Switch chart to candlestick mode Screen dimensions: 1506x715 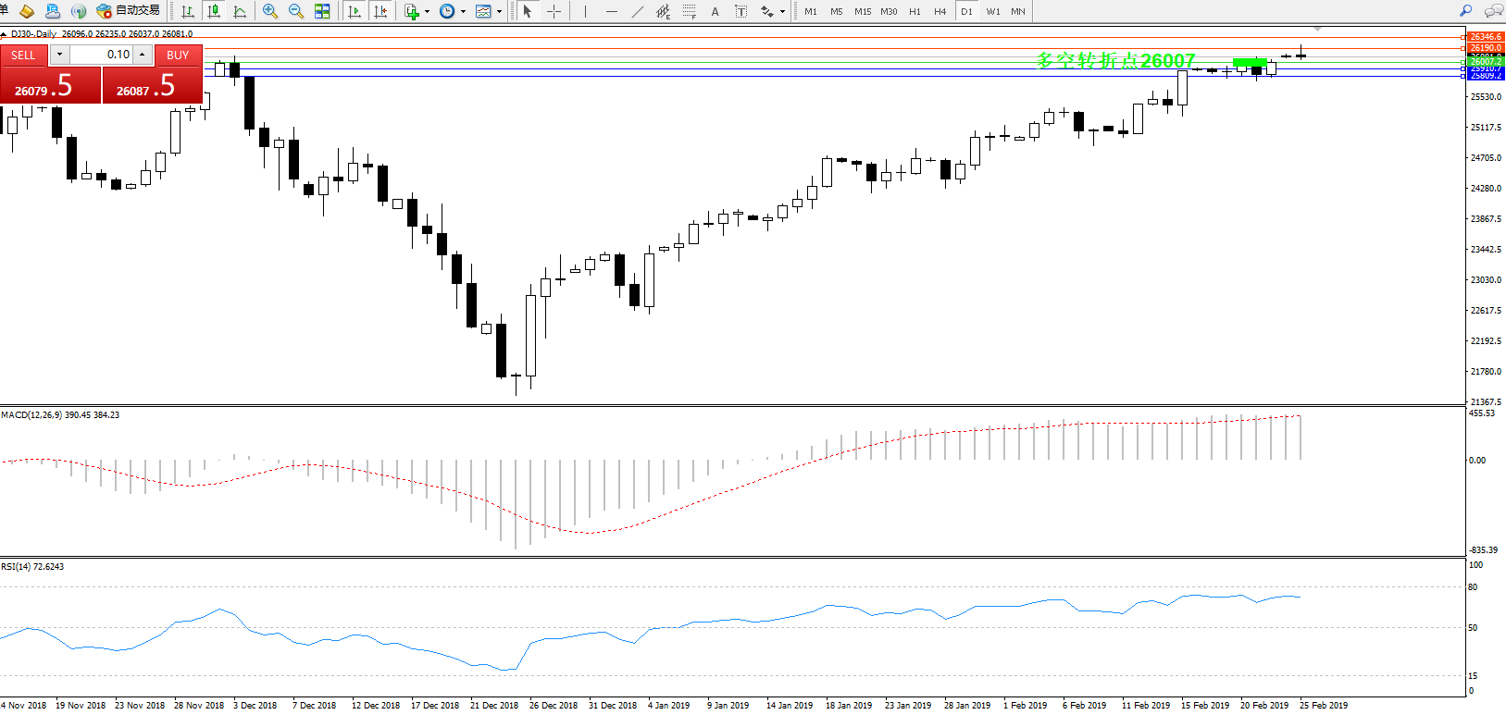[215, 11]
